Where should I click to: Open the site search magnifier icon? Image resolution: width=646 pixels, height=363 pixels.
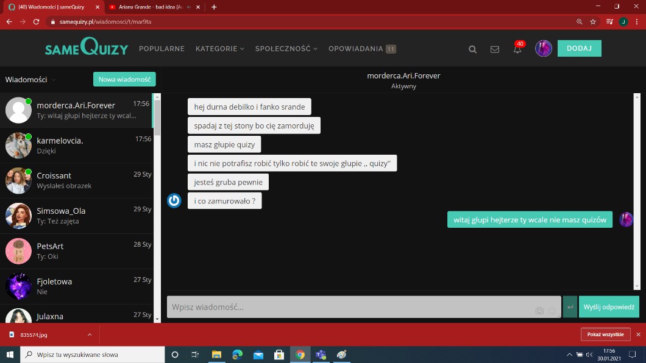point(472,49)
